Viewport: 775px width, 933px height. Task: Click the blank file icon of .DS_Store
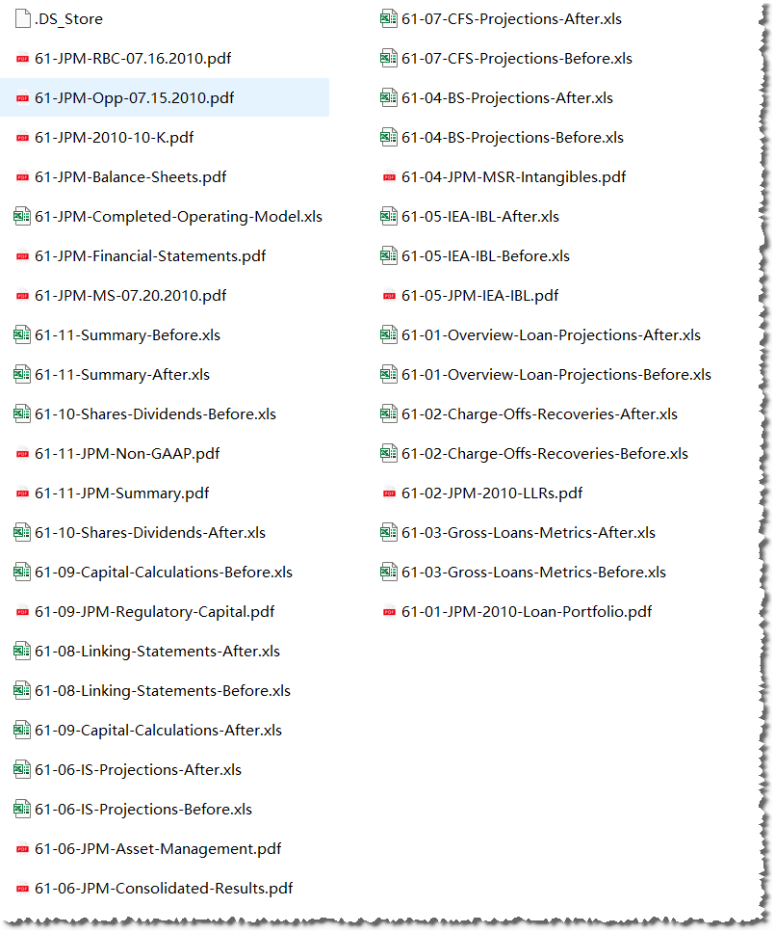point(22,18)
